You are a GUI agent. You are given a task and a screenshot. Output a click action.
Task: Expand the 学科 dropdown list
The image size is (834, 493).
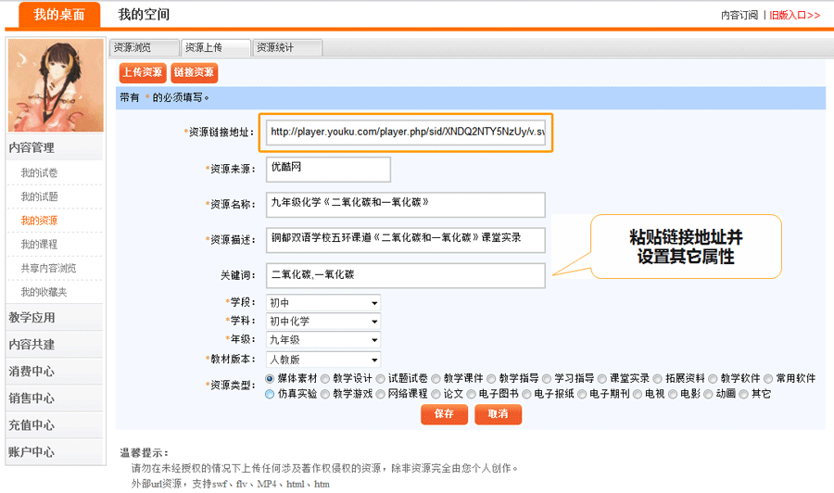(x=323, y=322)
